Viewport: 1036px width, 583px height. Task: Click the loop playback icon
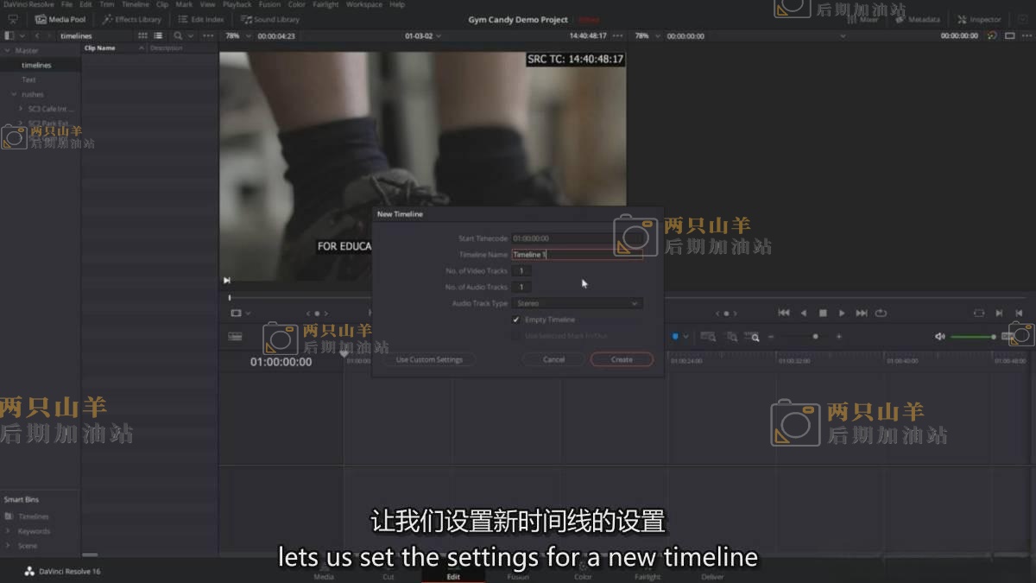pyautogui.click(x=881, y=313)
